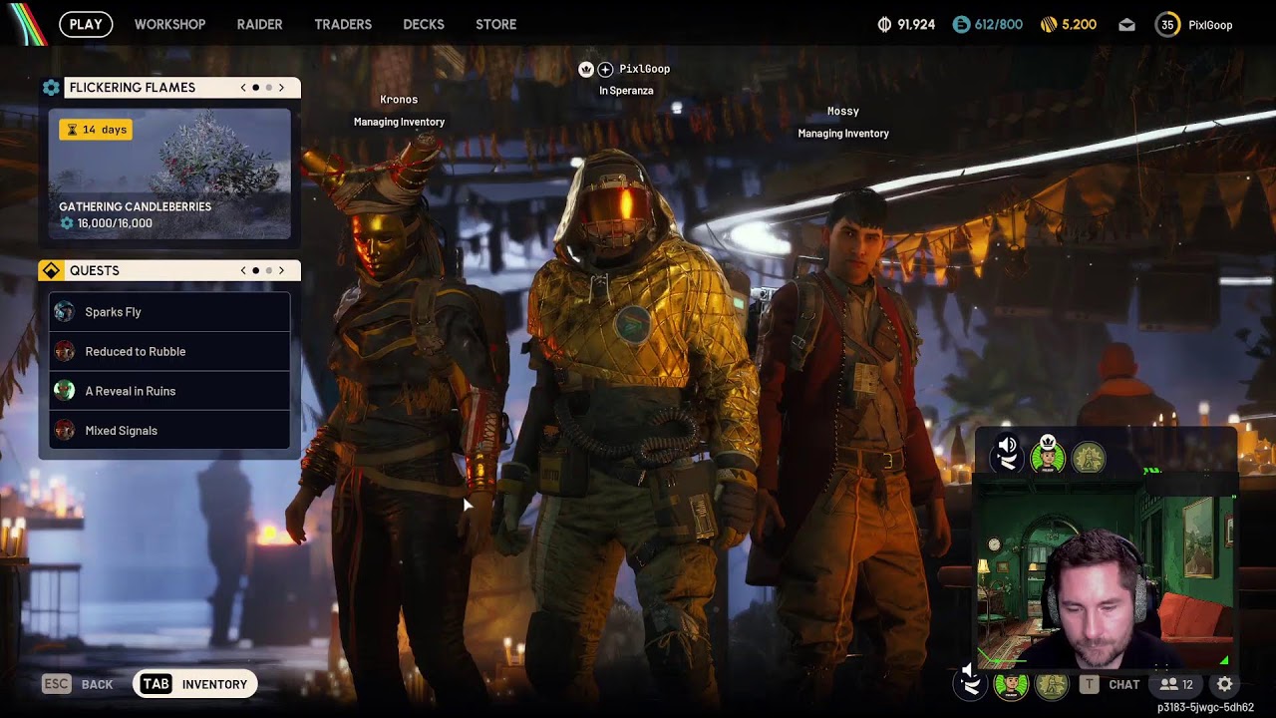Image resolution: width=1276 pixels, height=718 pixels.
Task: Click the 91,924 coin balance
Action: coord(916,25)
